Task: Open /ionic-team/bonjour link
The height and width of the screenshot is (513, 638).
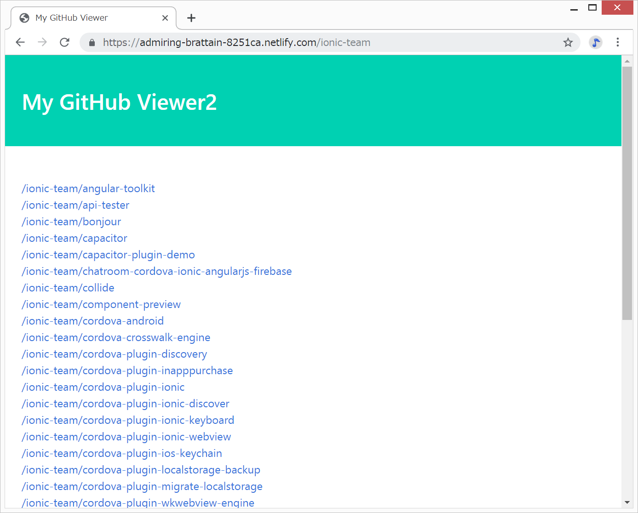Action: click(71, 222)
